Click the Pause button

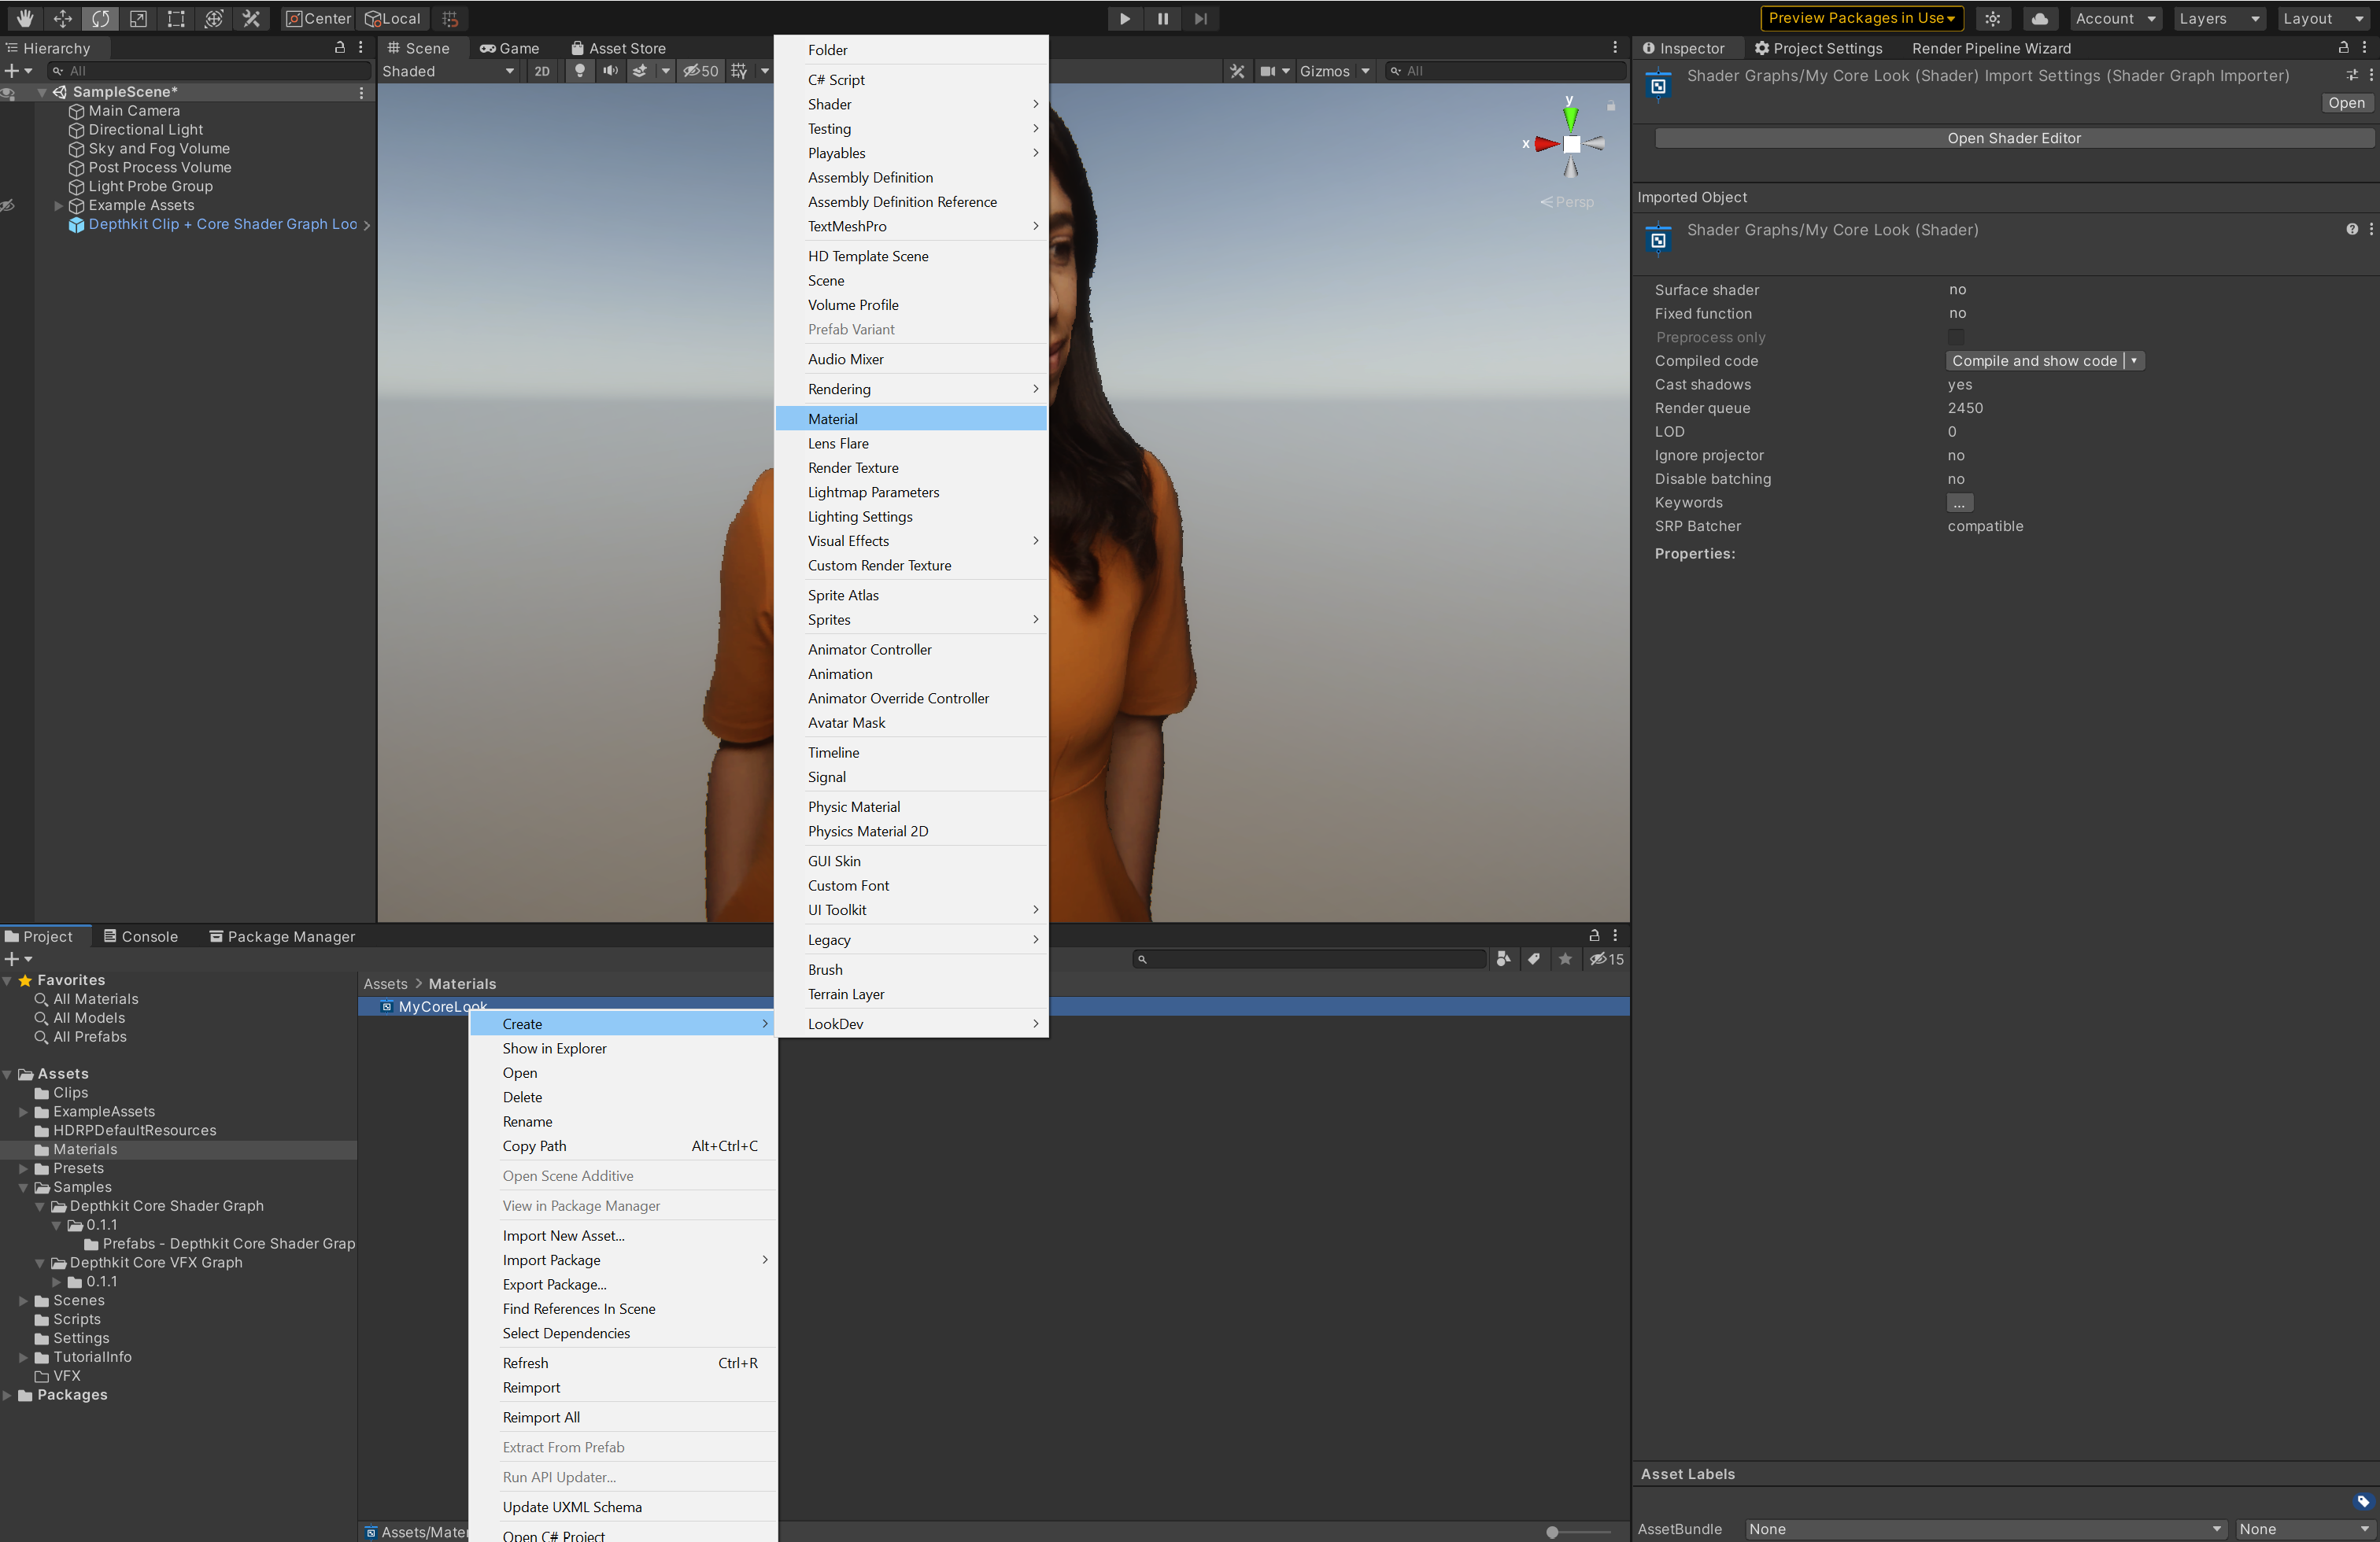tap(1162, 18)
